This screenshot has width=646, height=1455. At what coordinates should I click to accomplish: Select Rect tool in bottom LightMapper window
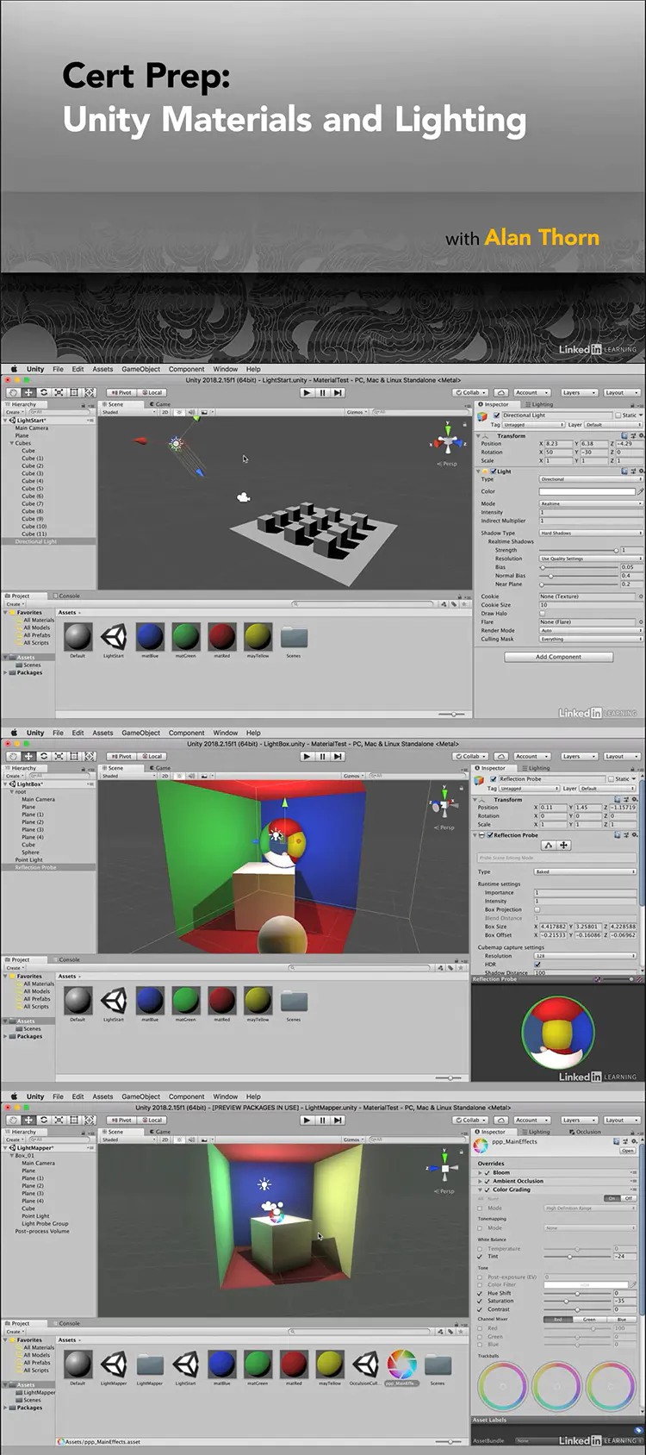tap(74, 1120)
